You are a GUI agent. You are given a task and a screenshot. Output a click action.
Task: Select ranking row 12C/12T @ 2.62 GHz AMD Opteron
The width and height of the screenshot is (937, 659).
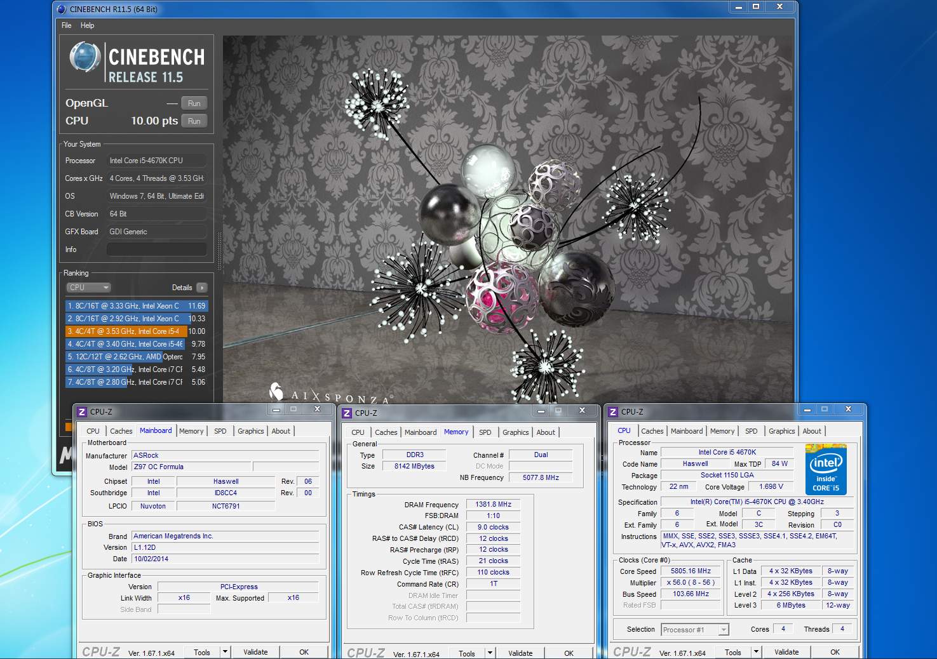[x=137, y=357]
